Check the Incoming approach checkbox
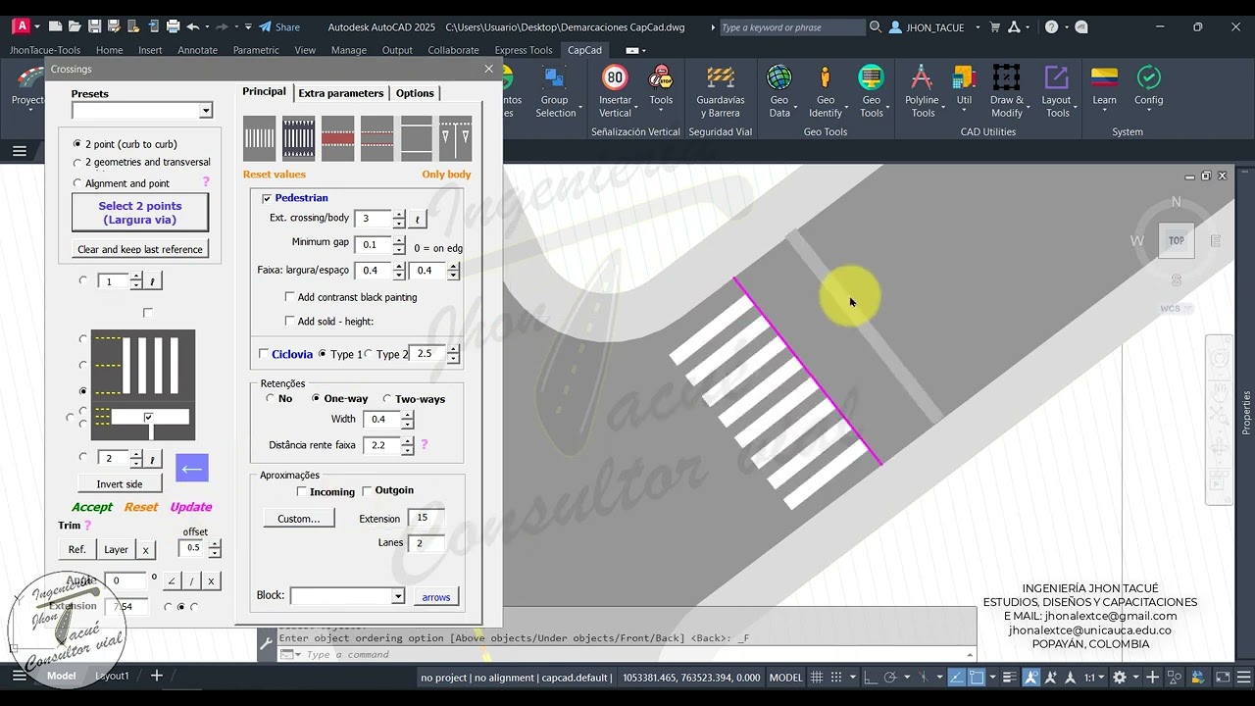 click(x=302, y=491)
